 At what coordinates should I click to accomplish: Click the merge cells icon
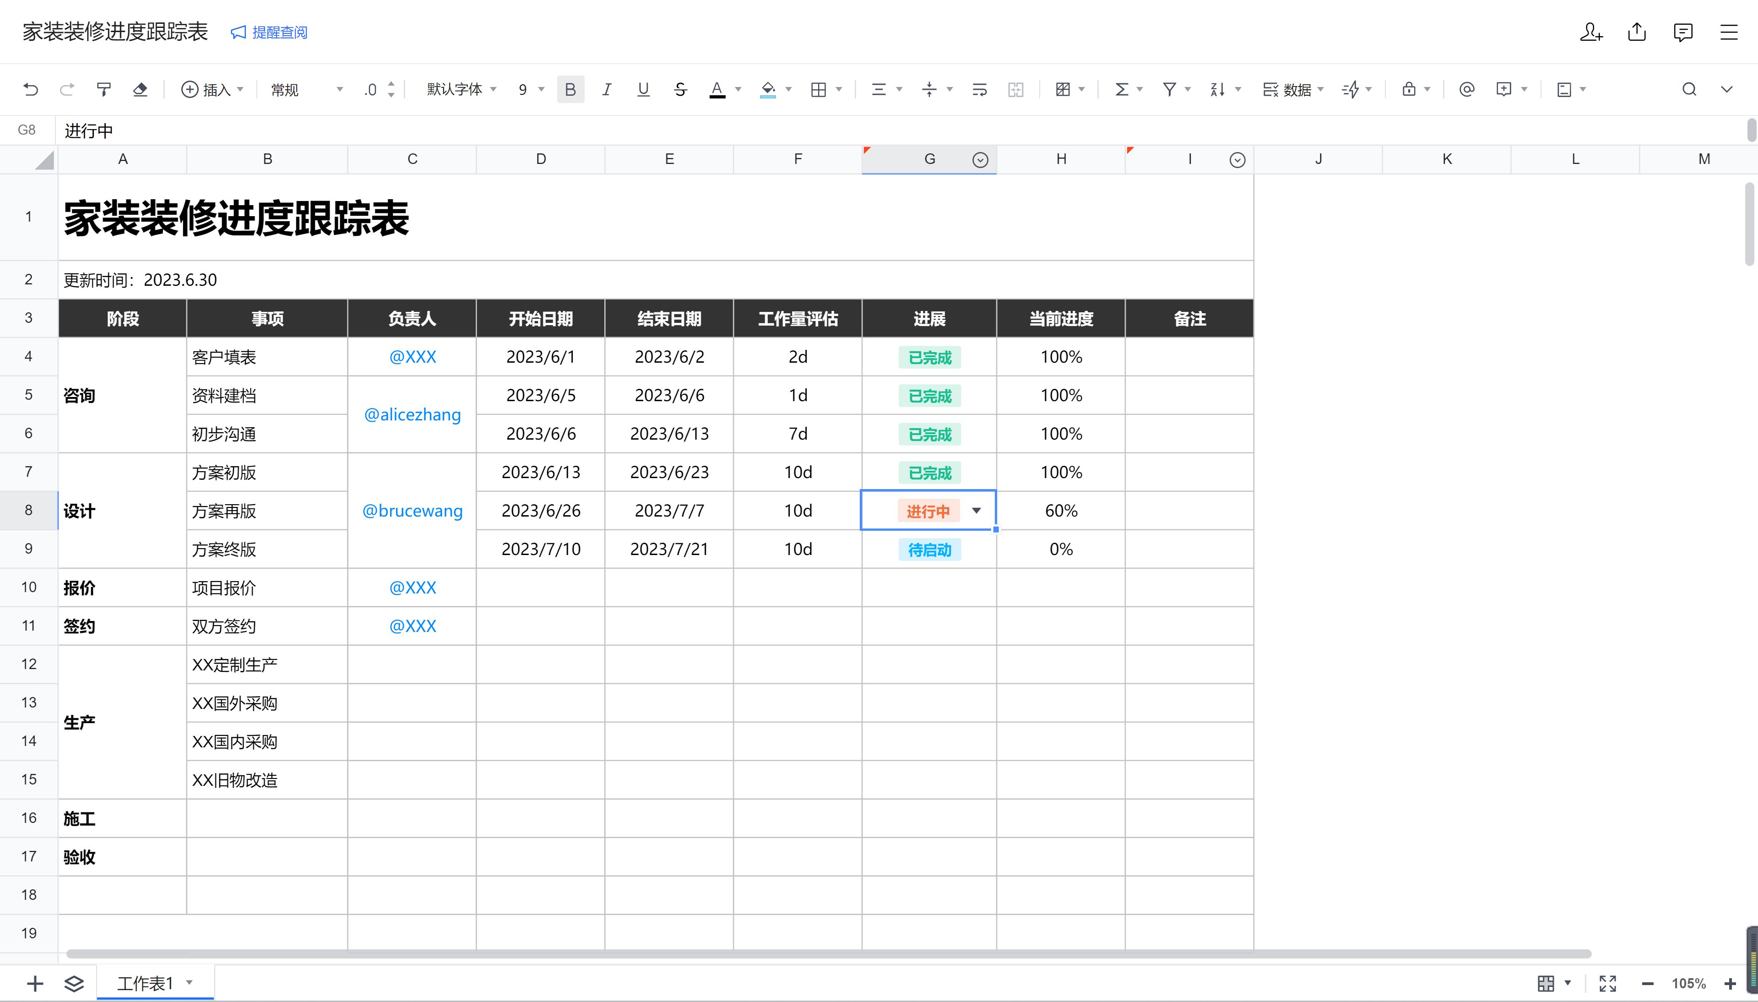1016,89
